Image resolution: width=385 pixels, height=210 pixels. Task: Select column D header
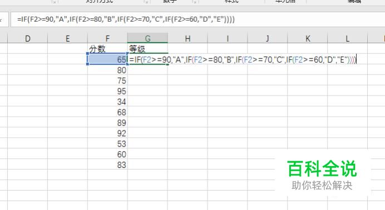[x=27, y=38]
